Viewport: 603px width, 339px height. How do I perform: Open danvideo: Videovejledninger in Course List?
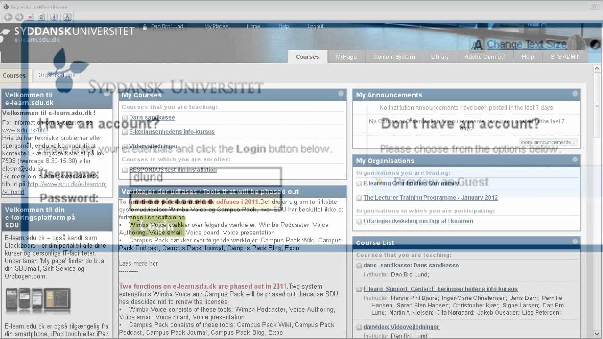point(401,327)
